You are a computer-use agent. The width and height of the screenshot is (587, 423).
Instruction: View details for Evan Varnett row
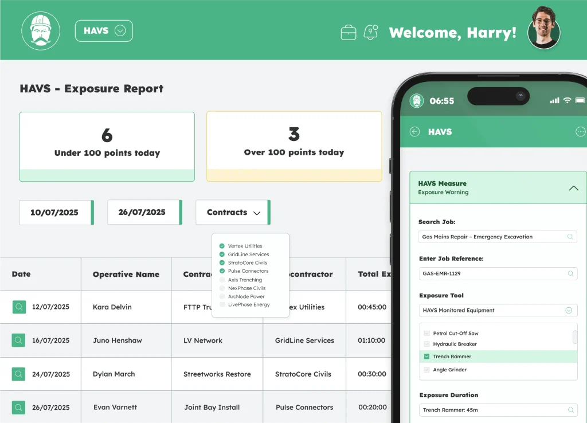tap(18, 408)
